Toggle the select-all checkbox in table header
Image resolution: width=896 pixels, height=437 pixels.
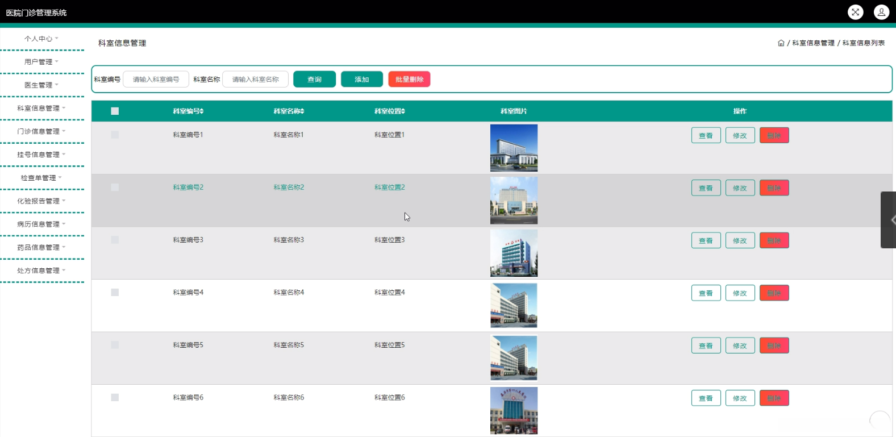coord(115,111)
